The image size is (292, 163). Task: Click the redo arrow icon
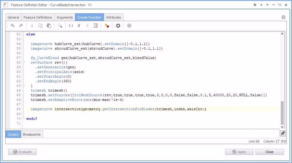pyautogui.click(x=21, y=25)
